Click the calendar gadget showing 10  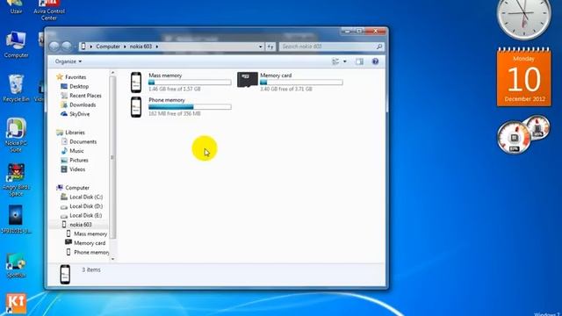point(523,76)
